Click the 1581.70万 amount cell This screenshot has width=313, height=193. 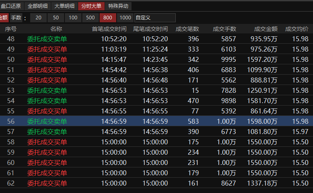coord(262,101)
